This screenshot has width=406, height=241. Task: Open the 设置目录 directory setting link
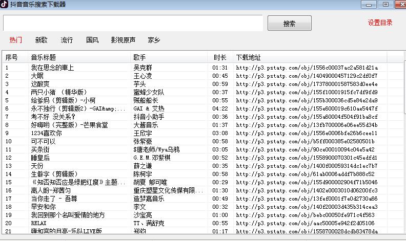[x=380, y=23]
